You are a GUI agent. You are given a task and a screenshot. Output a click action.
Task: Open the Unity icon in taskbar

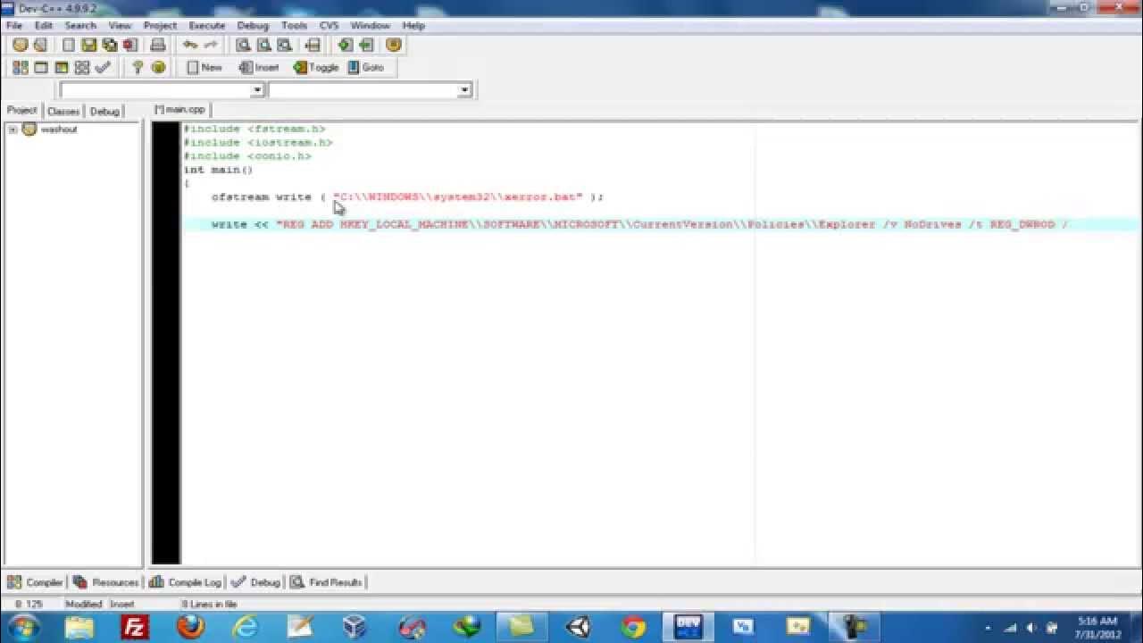pyautogui.click(x=578, y=627)
